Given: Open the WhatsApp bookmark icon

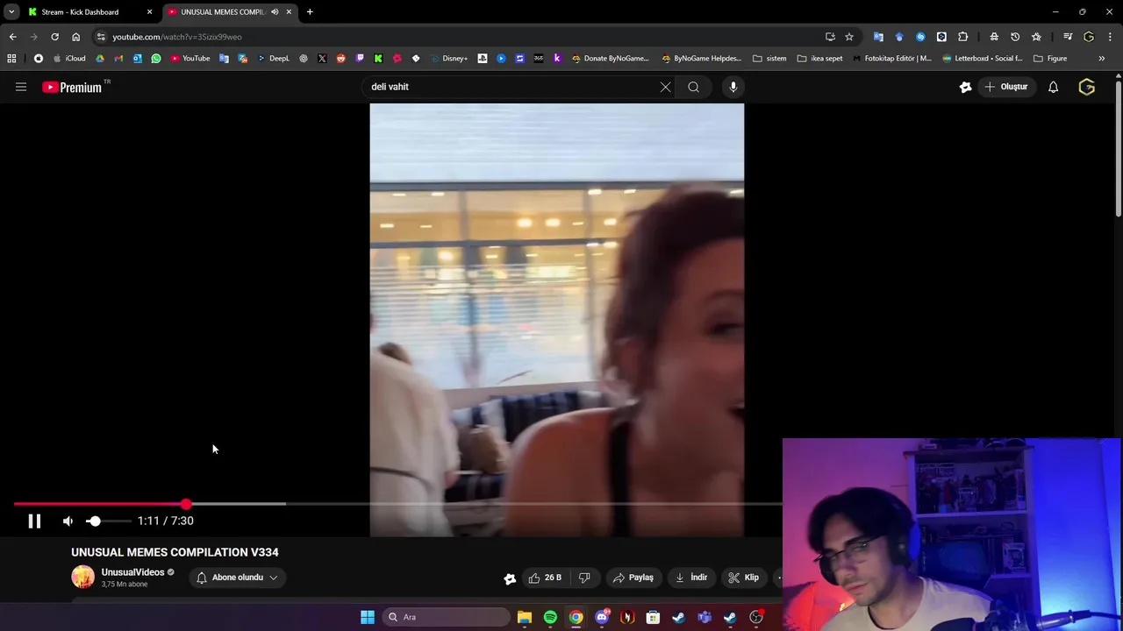Looking at the screenshot, I should 156,59.
